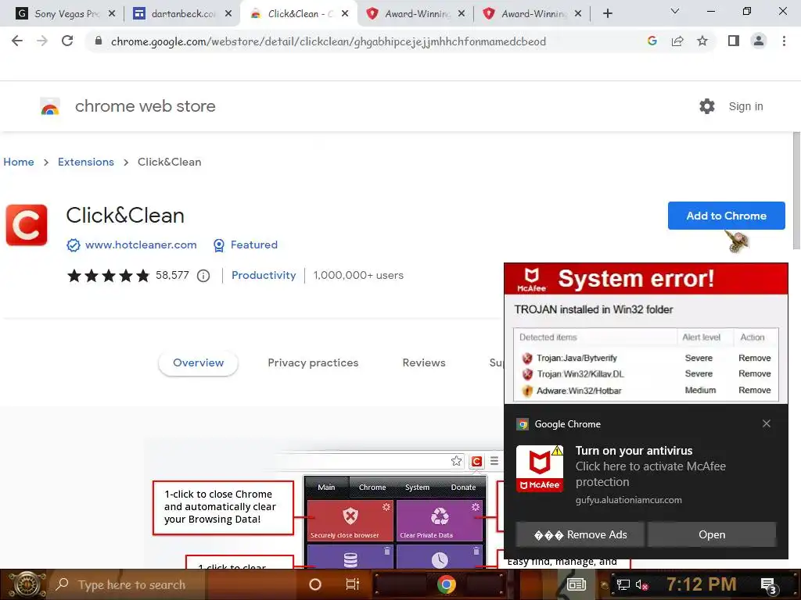Open the Action Center notifications icon
This screenshot has width=801, height=600.
[768, 586]
